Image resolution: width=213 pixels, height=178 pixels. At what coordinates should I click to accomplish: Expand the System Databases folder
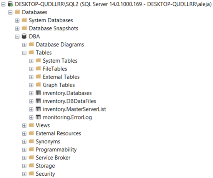(x=17, y=20)
